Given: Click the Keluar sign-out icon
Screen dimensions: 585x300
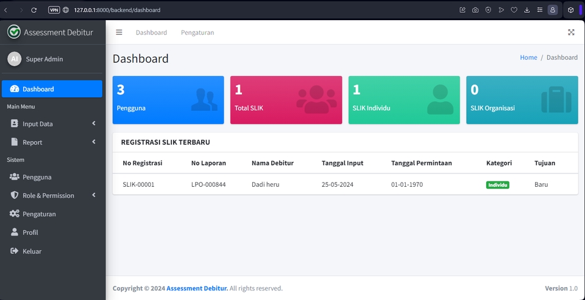Looking at the screenshot, I should pyautogui.click(x=15, y=251).
